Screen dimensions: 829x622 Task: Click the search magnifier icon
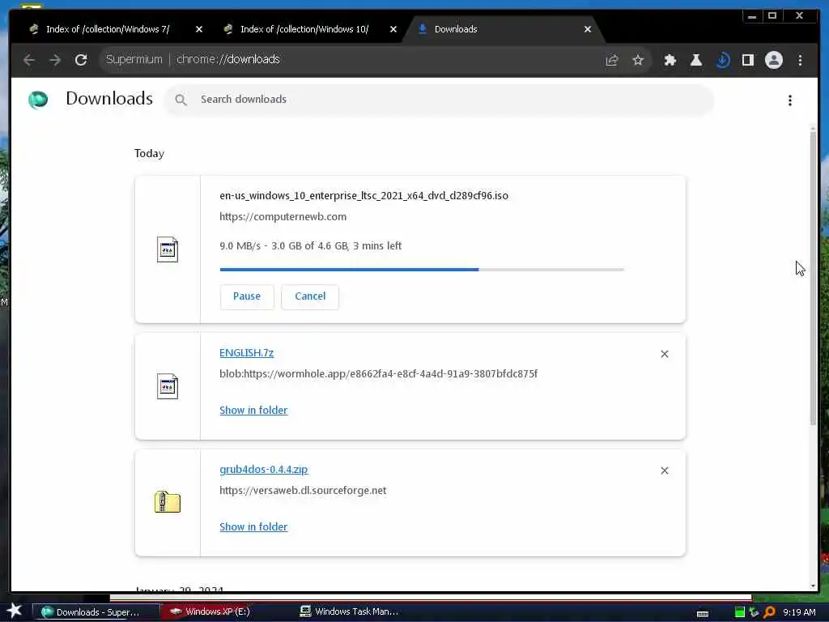coord(181,100)
